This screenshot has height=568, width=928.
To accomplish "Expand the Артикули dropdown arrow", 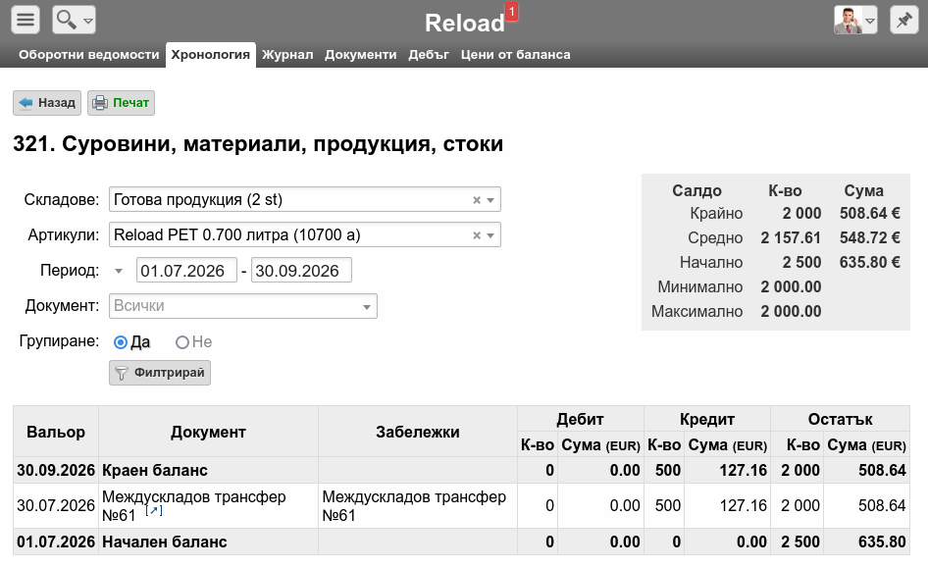I will coord(490,235).
